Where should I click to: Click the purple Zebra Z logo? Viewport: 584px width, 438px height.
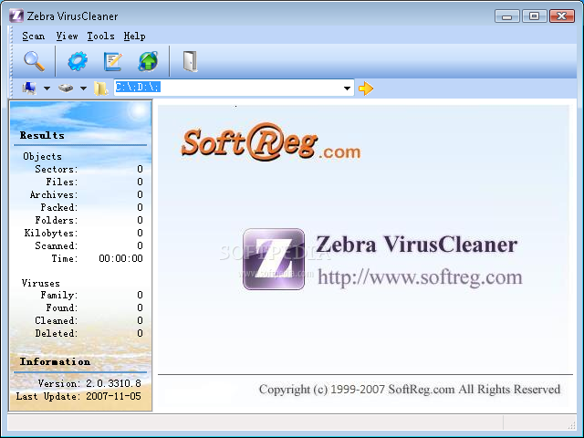274,259
